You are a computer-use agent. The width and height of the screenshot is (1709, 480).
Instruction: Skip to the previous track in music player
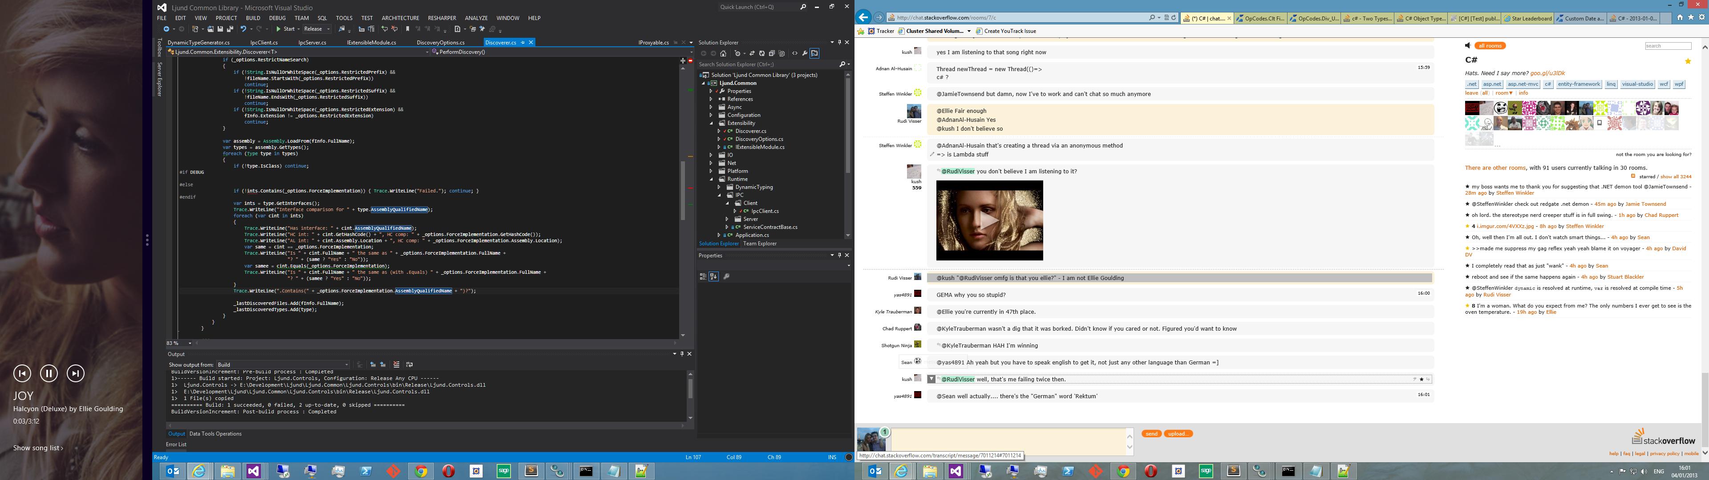22,373
